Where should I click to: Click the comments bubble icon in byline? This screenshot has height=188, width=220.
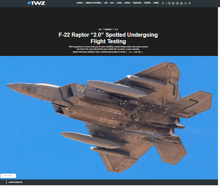[x=128, y=52]
